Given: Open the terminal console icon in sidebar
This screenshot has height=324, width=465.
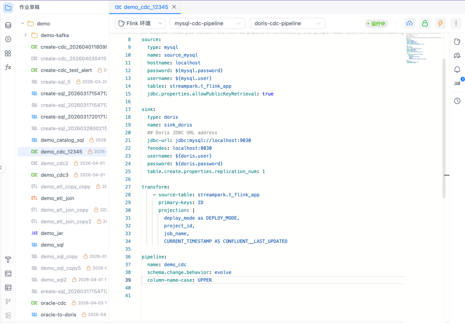Looking at the screenshot, I should pyautogui.click(x=8, y=274).
